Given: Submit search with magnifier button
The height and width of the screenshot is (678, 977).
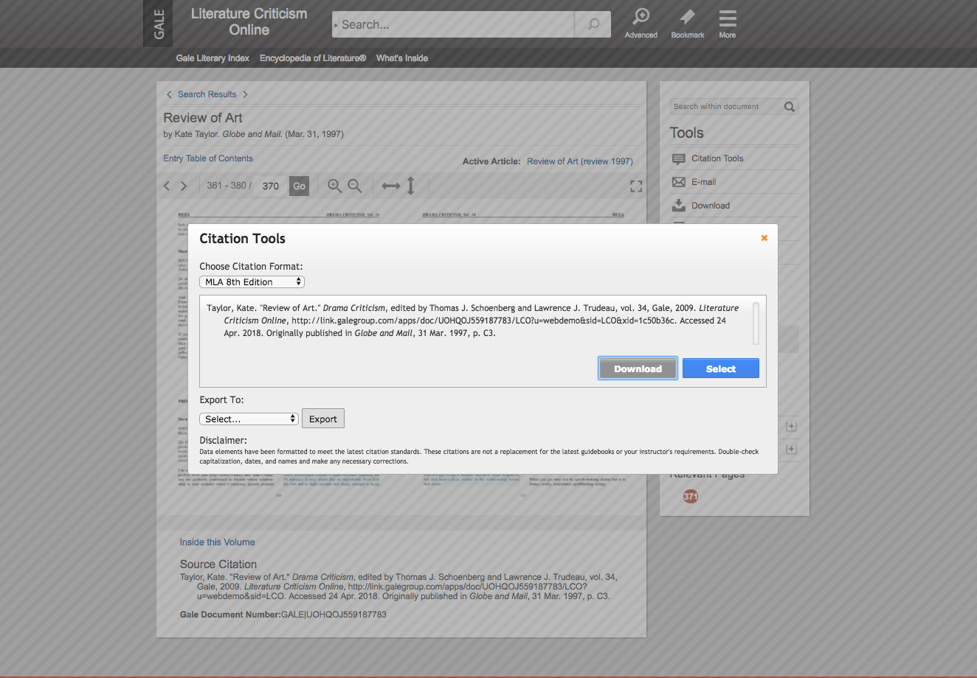Looking at the screenshot, I should 593,24.
